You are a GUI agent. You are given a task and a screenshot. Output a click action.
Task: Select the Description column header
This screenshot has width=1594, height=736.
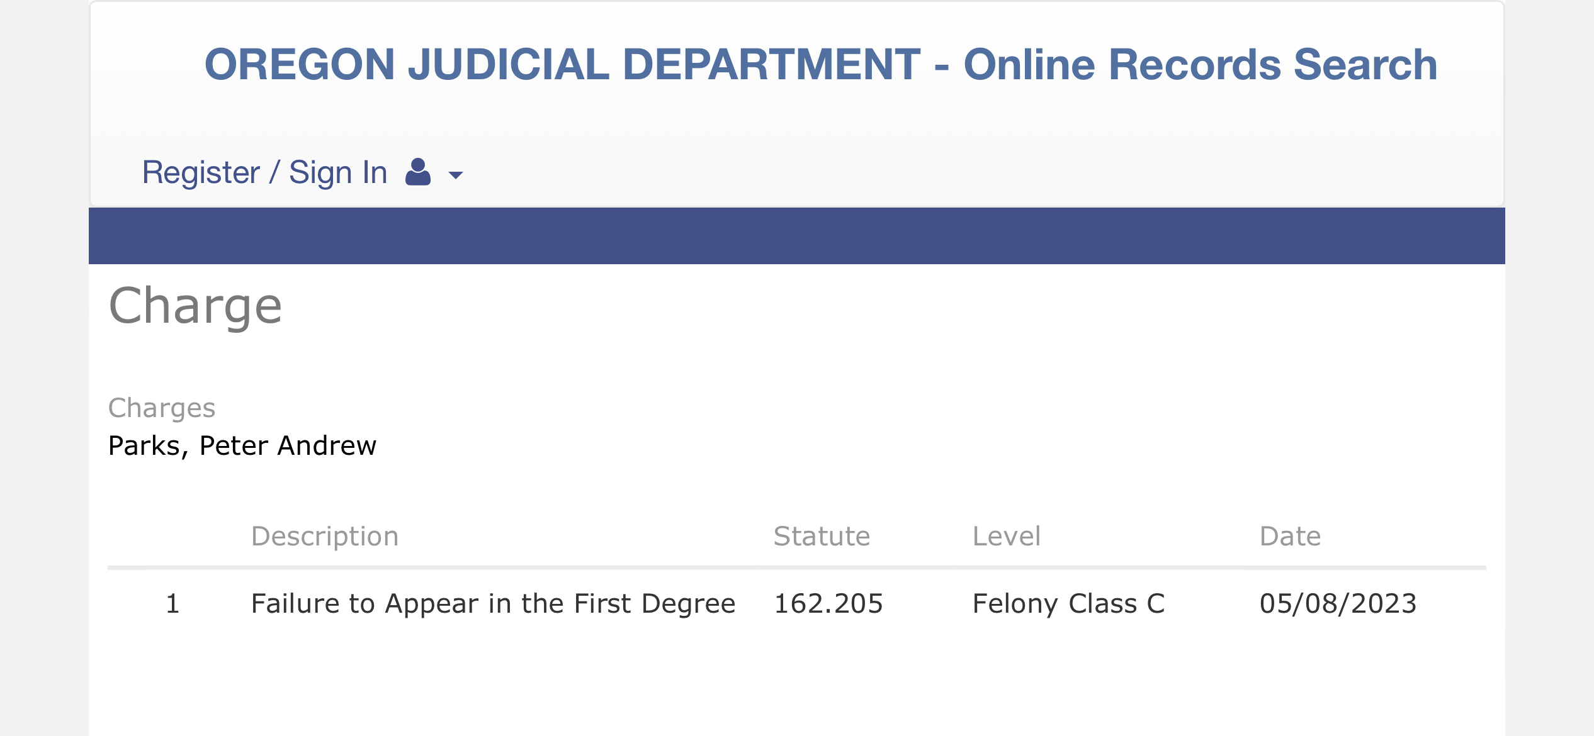(325, 536)
